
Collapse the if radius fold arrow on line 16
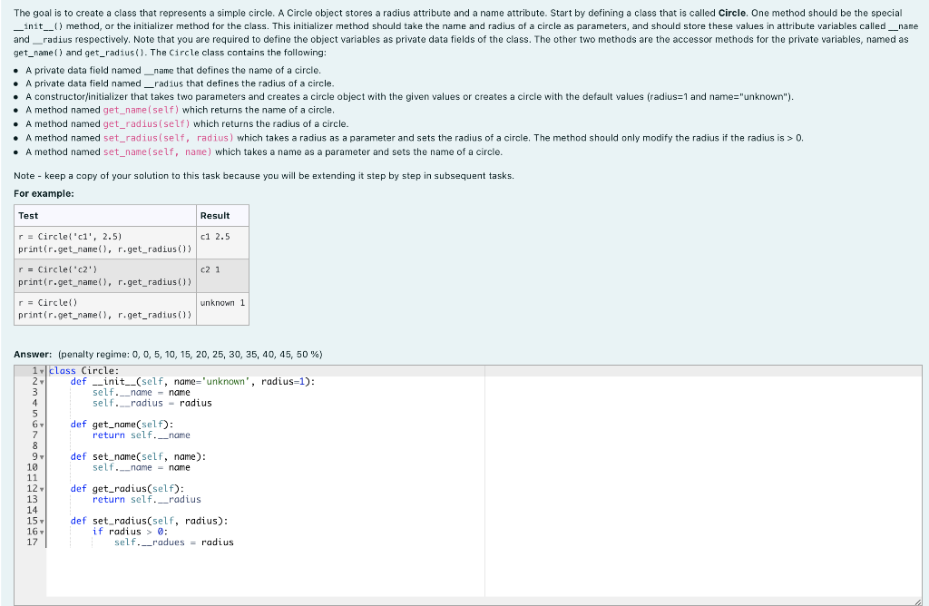(x=42, y=532)
